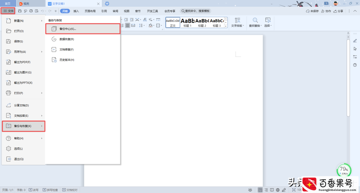Switch to web layout globe icon
The image size is (360, 193).
(278, 190)
